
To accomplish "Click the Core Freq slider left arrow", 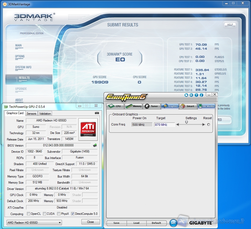I will [x=177, y=125].
